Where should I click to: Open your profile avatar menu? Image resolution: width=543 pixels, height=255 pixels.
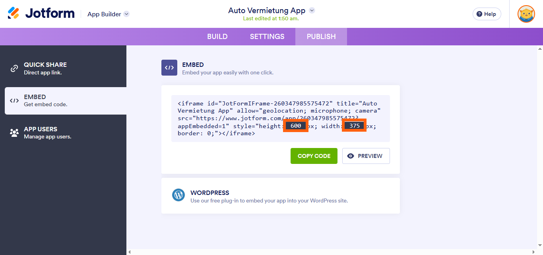coord(526,14)
